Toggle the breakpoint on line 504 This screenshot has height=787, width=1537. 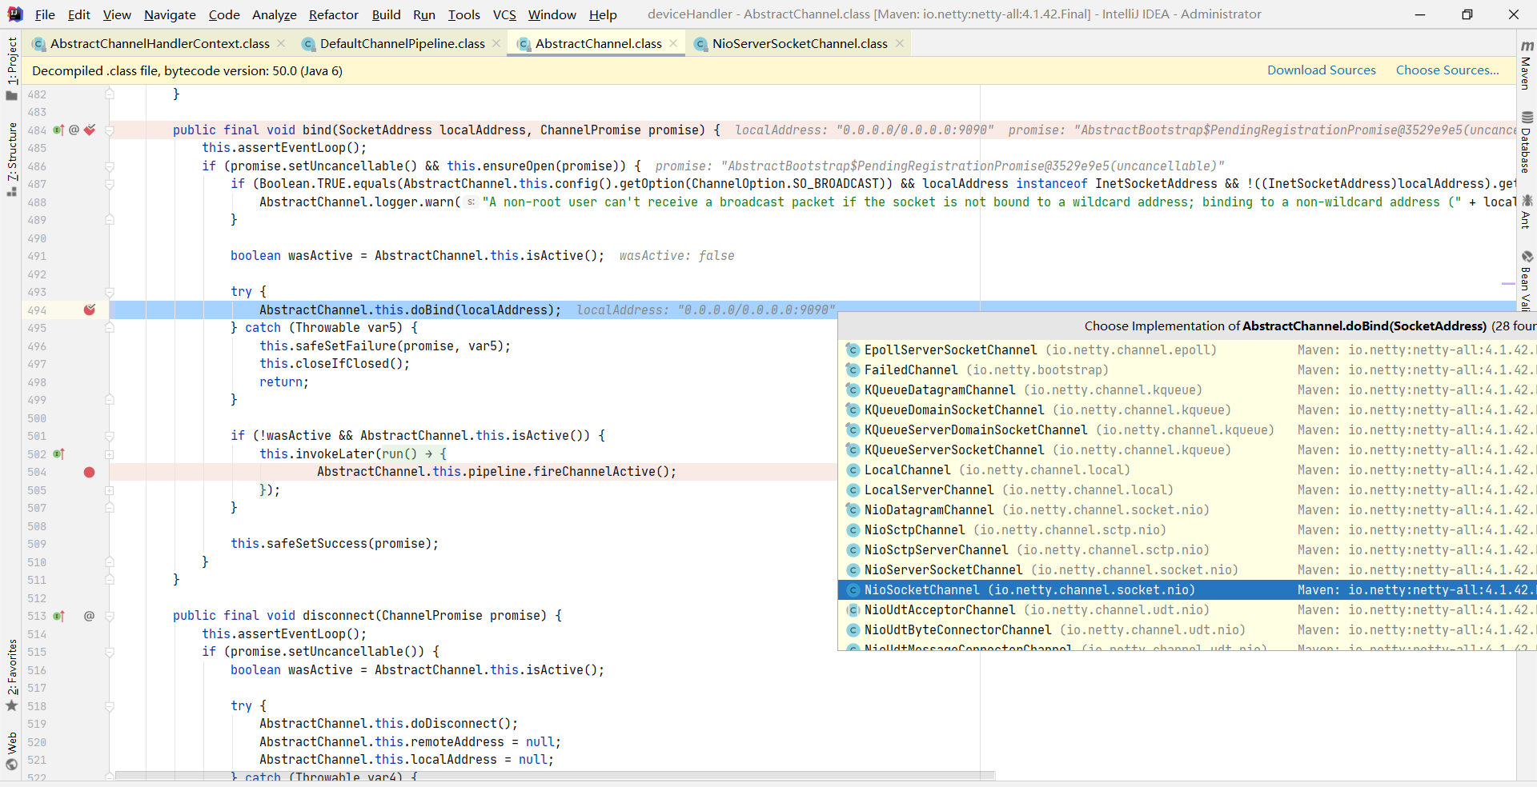point(90,472)
